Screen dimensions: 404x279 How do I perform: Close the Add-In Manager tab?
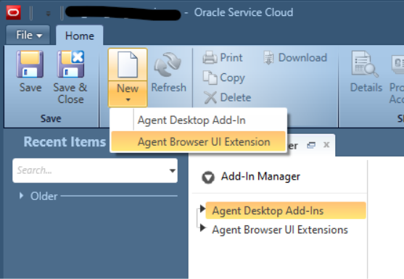[326, 145]
